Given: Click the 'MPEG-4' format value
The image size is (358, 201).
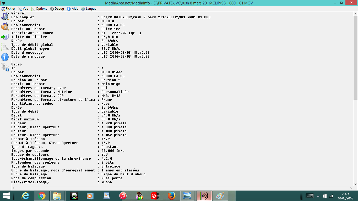Looking at the screenshot, I should (108, 21).
